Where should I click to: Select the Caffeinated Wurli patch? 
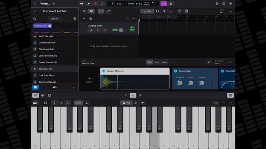(55, 43)
